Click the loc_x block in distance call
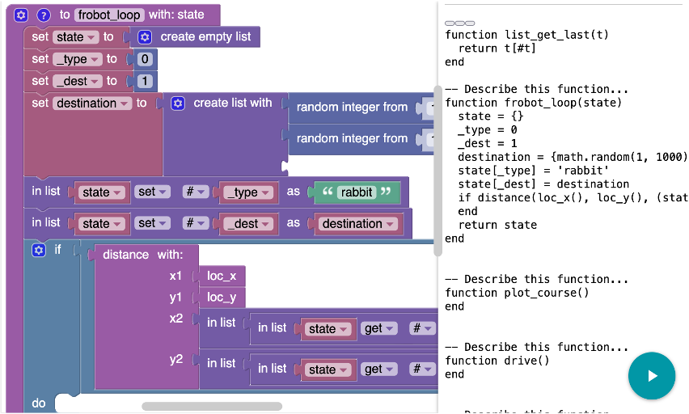689x414 pixels. tap(222, 276)
